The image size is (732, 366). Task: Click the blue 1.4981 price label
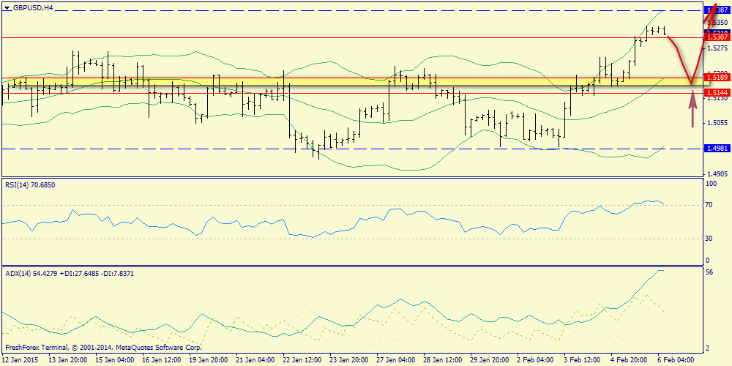[716, 149]
